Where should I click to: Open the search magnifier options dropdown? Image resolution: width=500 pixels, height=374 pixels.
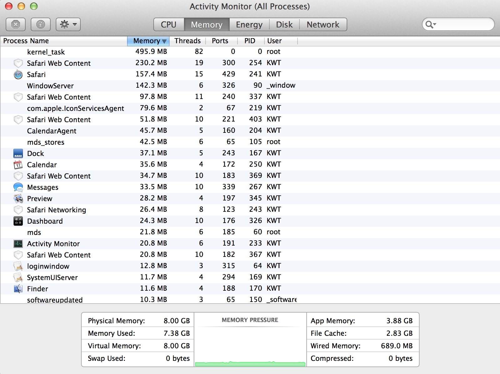[431, 24]
